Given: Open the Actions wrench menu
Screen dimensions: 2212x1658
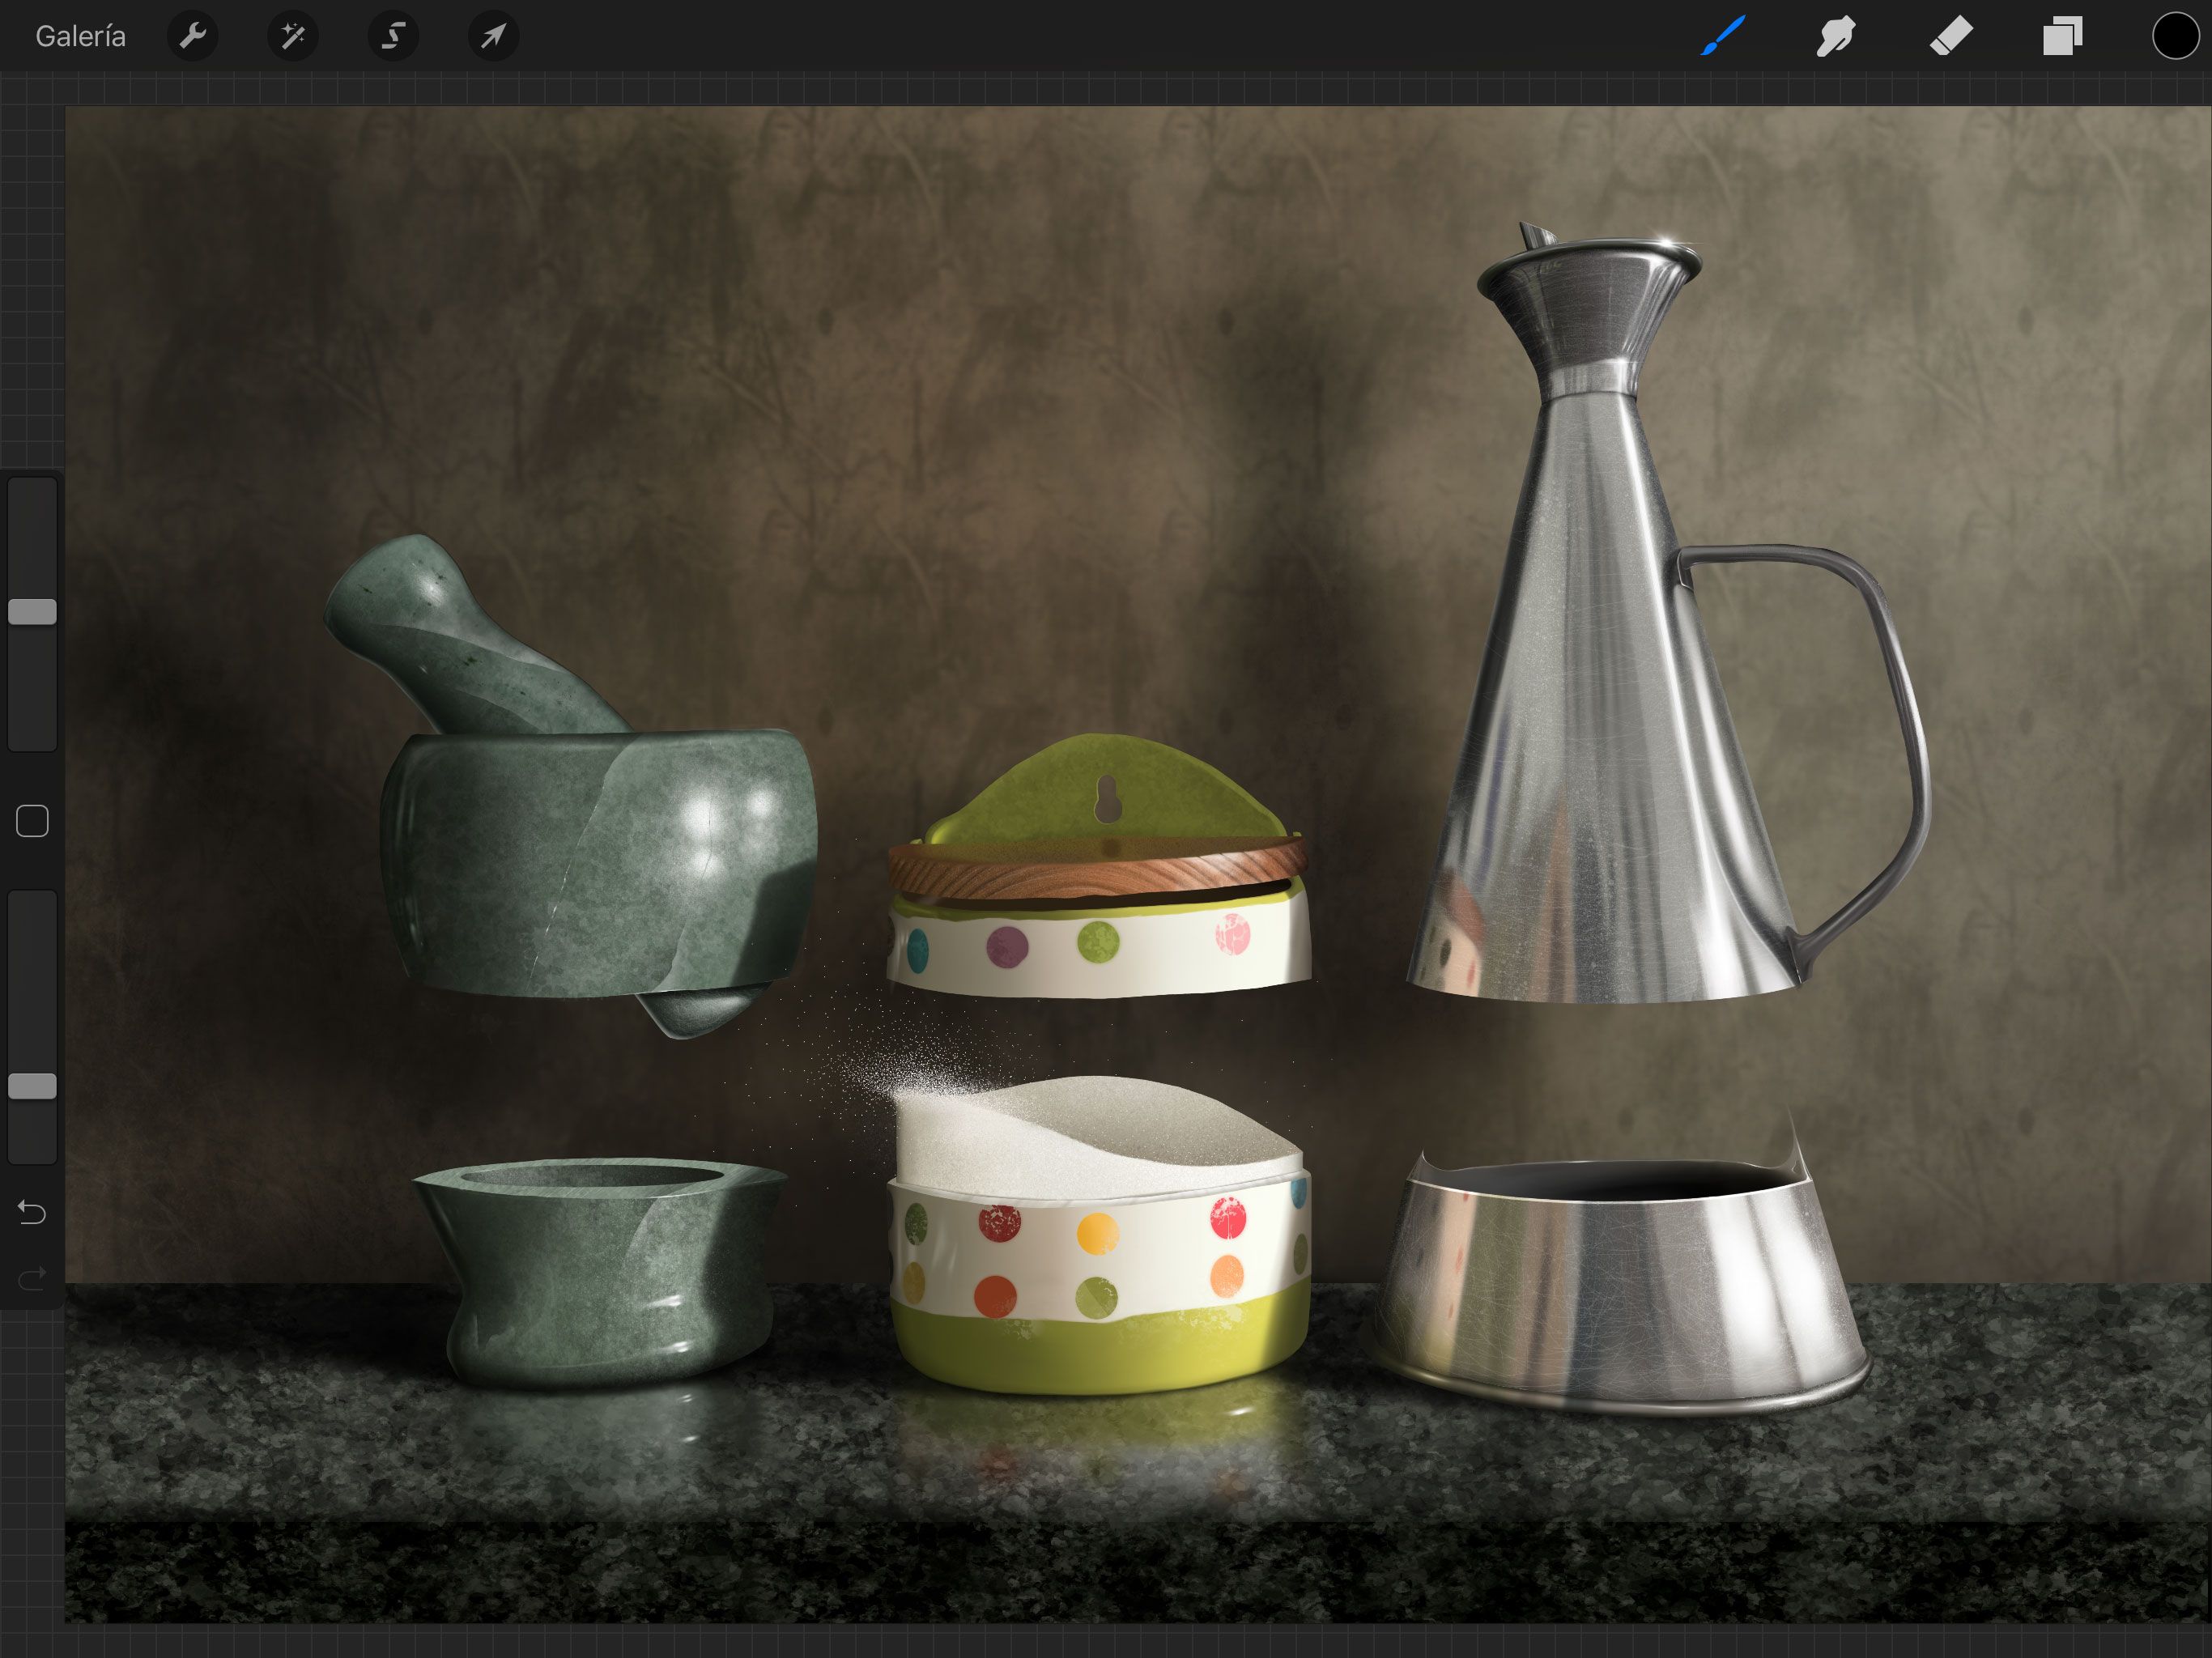Looking at the screenshot, I should point(192,37).
